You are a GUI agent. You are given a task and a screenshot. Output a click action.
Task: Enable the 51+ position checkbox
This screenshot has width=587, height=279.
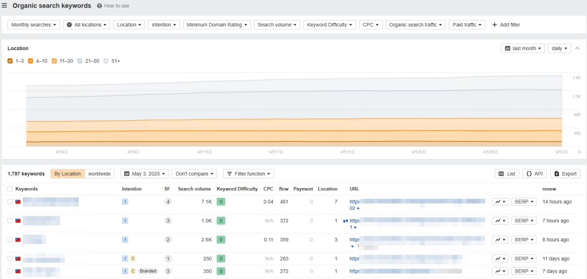(x=106, y=61)
